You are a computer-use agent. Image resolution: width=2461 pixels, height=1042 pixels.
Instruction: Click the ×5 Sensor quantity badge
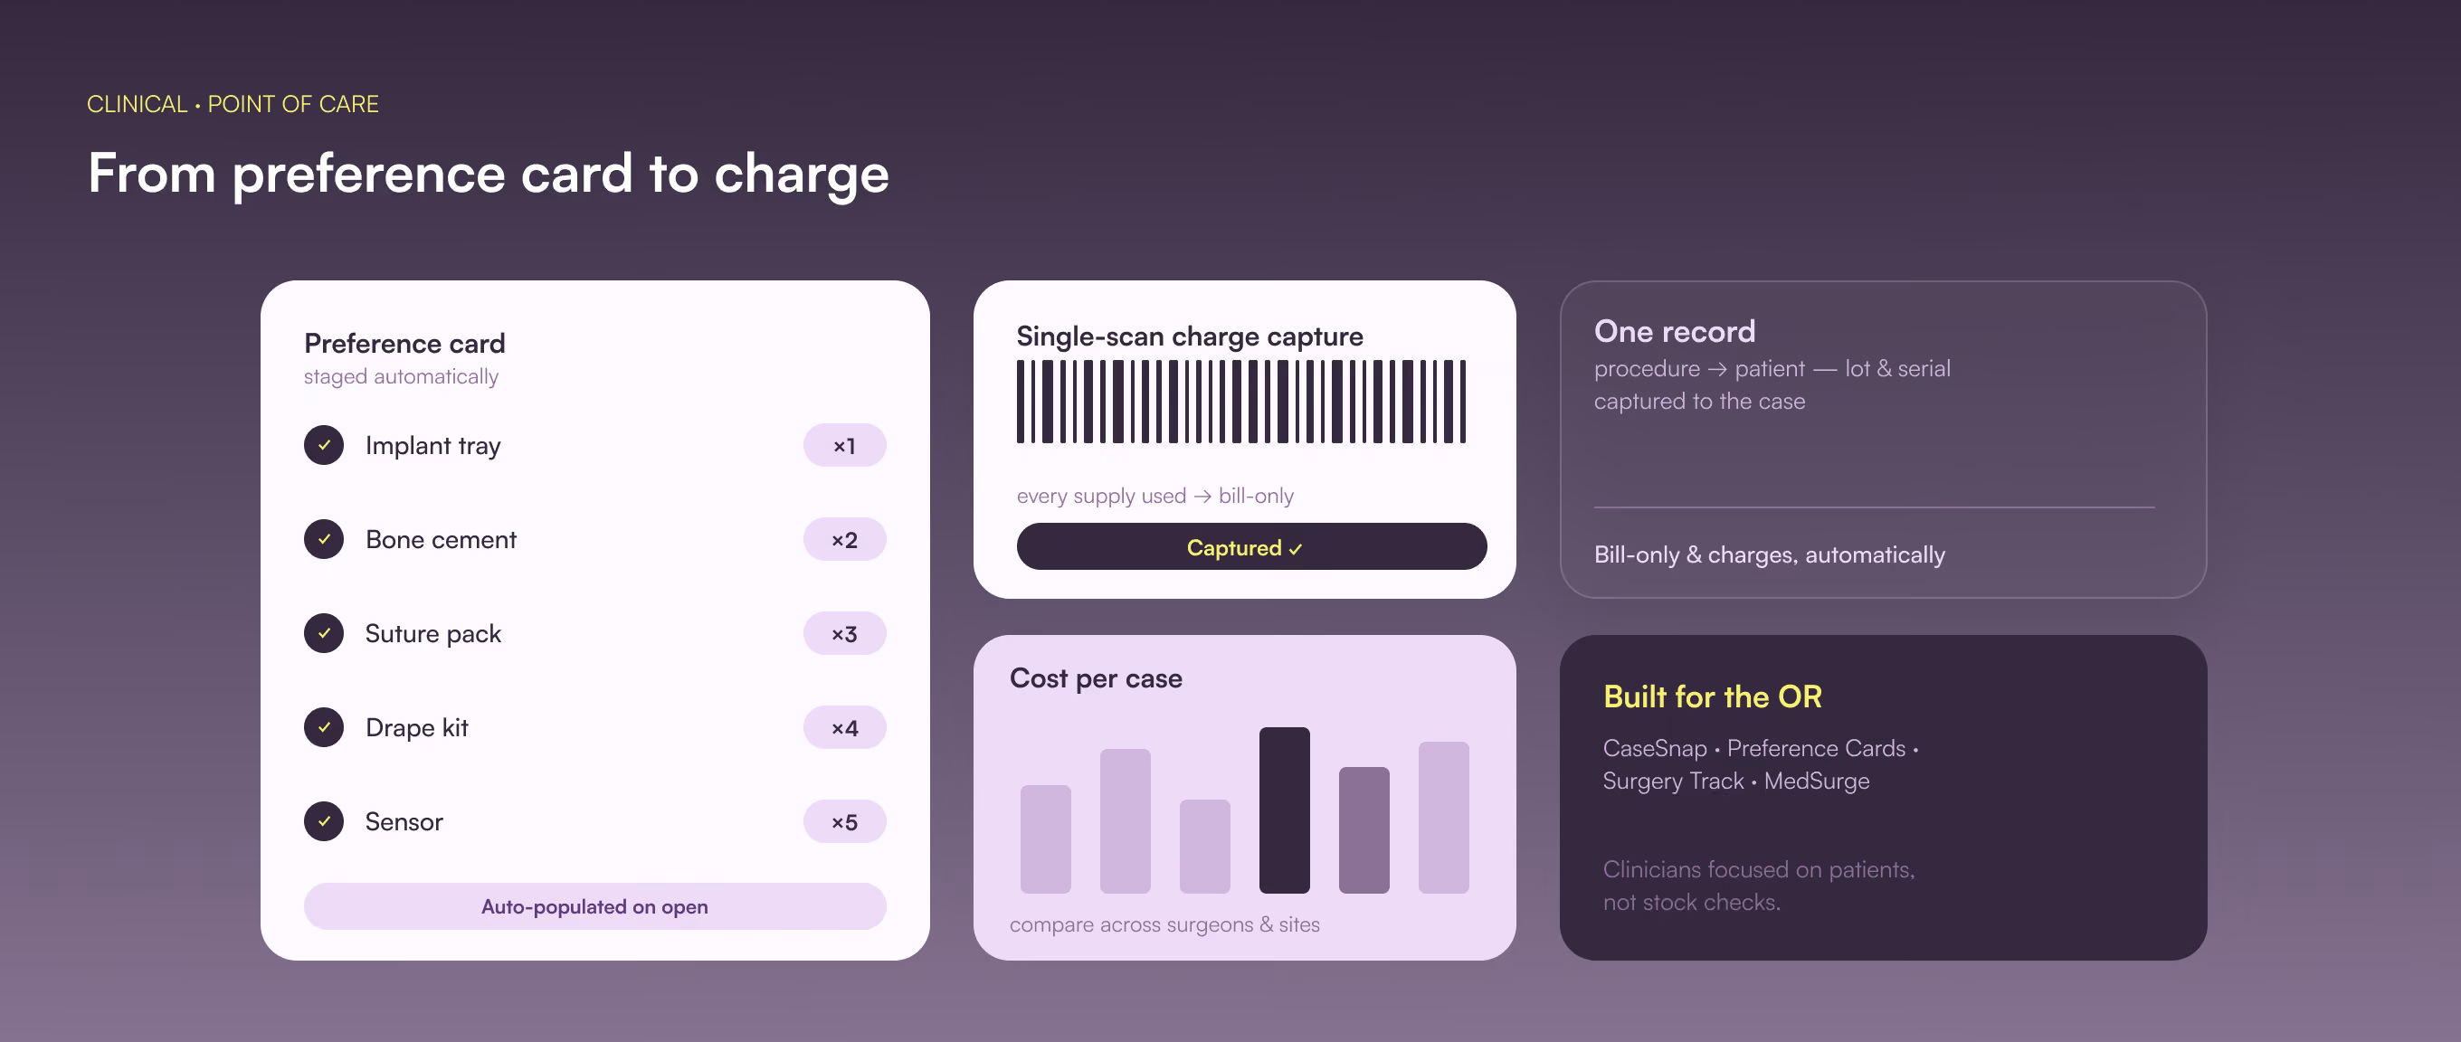[x=844, y=821]
